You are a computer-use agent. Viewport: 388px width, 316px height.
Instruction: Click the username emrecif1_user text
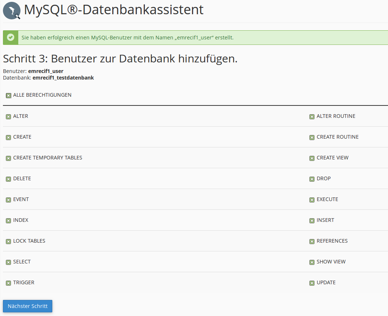tap(46, 71)
